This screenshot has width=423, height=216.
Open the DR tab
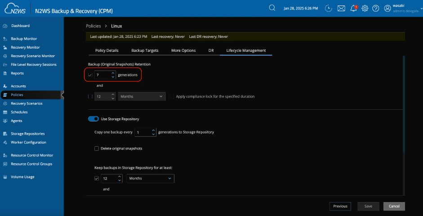(x=211, y=50)
